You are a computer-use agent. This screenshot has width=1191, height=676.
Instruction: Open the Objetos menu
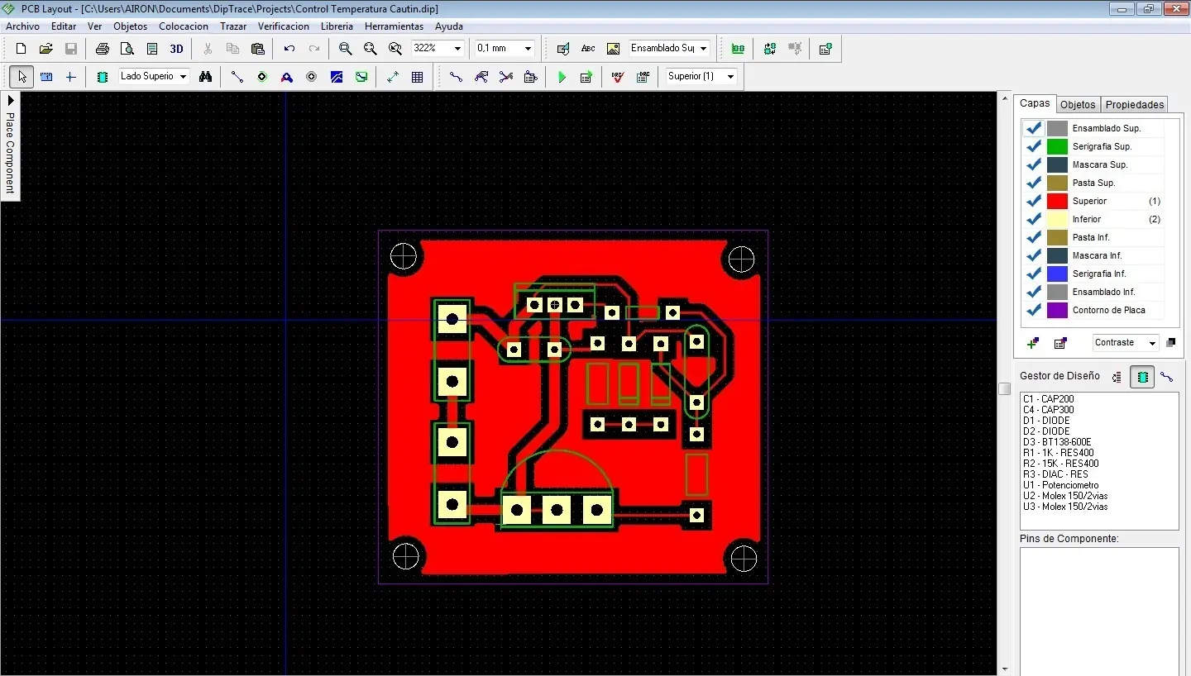pyautogui.click(x=130, y=26)
